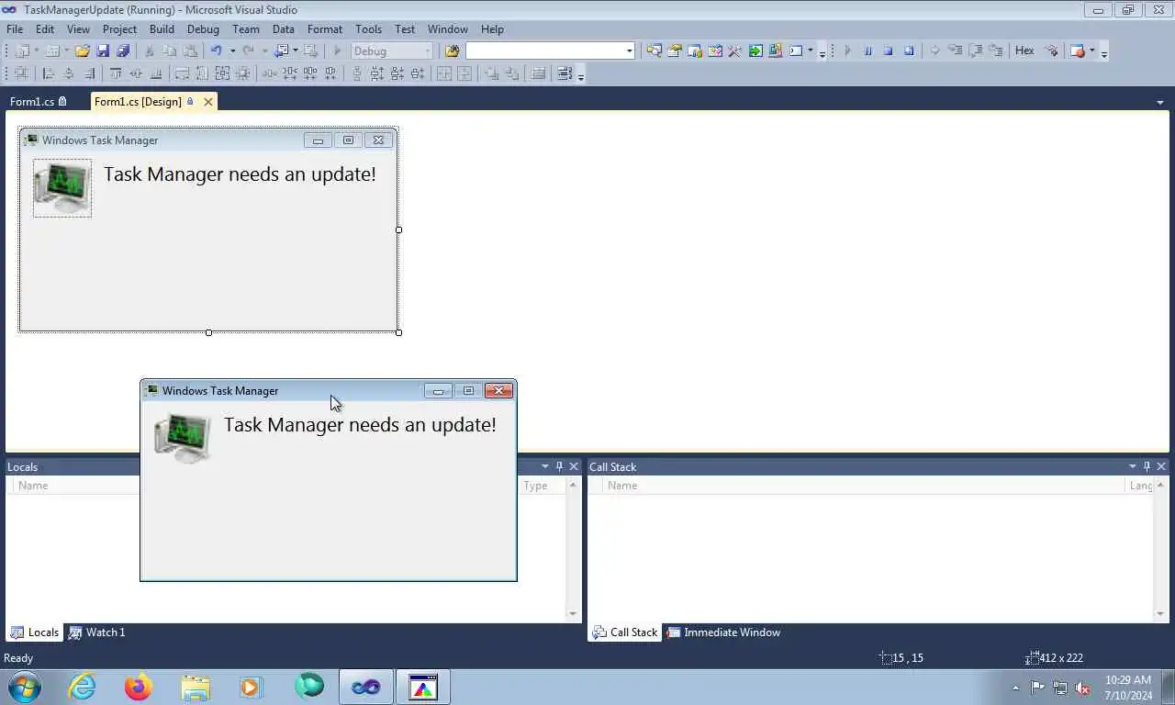
Task: Open the active documents list dropdown
Action: point(1160,102)
